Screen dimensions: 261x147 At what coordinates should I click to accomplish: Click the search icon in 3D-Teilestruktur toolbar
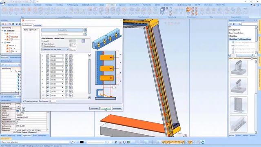(2, 65)
